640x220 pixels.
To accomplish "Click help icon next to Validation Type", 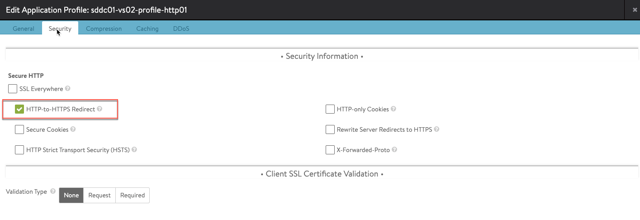I will [53, 191].
